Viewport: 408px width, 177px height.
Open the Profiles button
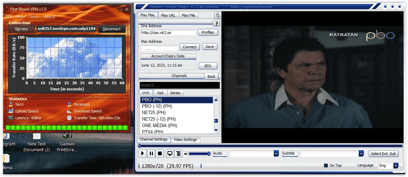point(208,32)
